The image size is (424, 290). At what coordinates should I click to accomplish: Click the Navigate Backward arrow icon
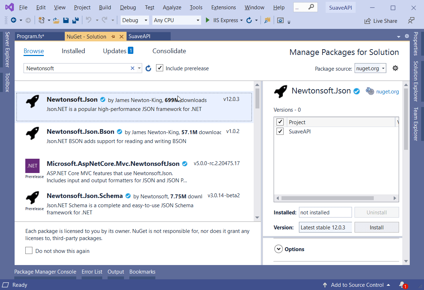pyautogui.click(x=13, y=20)
